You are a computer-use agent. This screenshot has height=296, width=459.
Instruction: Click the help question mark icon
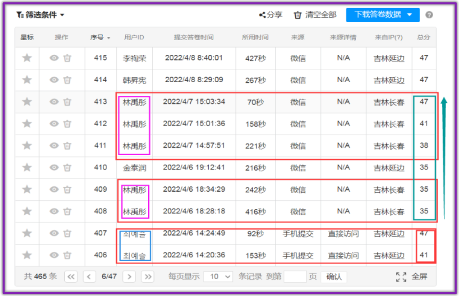(429, 15)
